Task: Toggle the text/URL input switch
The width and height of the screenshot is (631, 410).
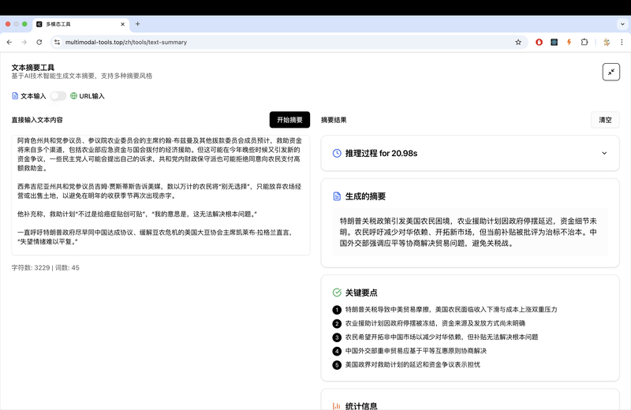Action: [58, 96]
